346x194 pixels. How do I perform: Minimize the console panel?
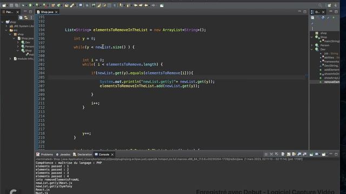click(331, 154)
